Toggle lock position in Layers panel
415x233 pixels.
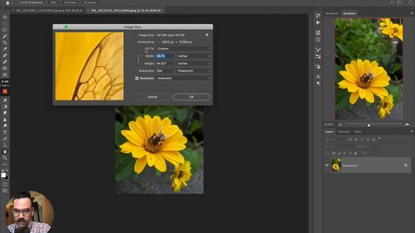(344, 153)
